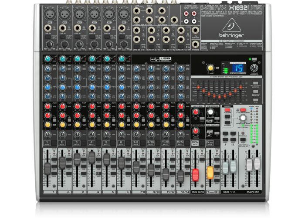Click red 2-TRACK INPUT left RCA jack
The image size is (305, 218).
coord(186,14)
